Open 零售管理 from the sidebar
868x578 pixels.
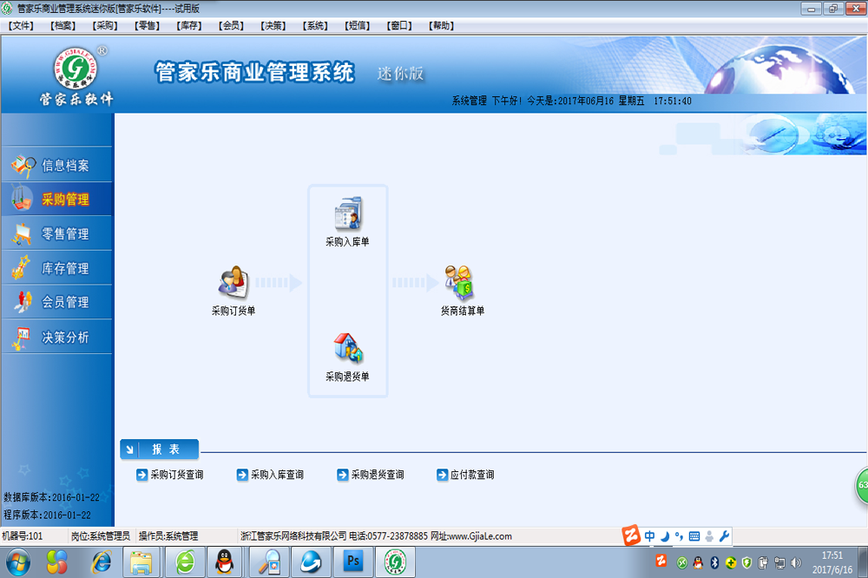(57, 233)
